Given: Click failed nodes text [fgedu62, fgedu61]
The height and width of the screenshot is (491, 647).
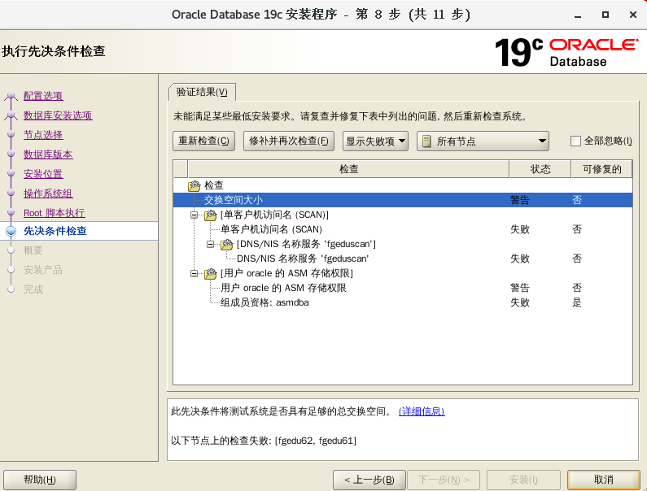Looking at the screenshot, I should click(x=316, y=441).
